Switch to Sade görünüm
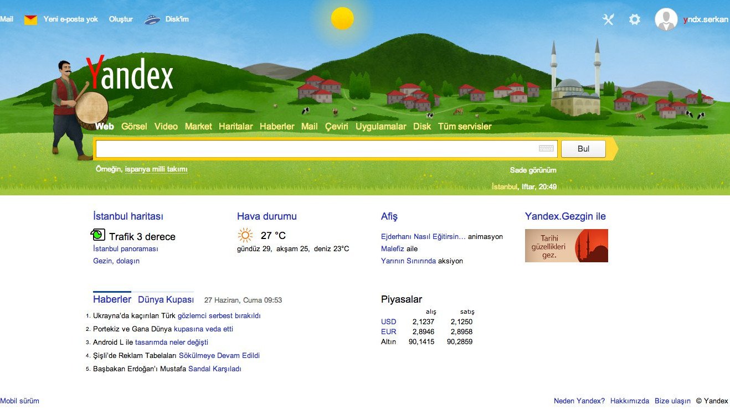This screenshot has height=410, width=730. point(534,170)
